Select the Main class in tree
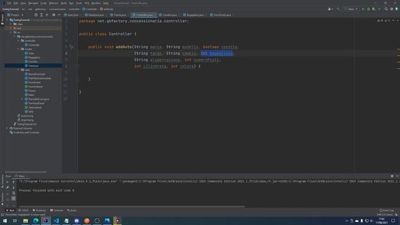This screenshot has width=400, height=225. [29, 95]
